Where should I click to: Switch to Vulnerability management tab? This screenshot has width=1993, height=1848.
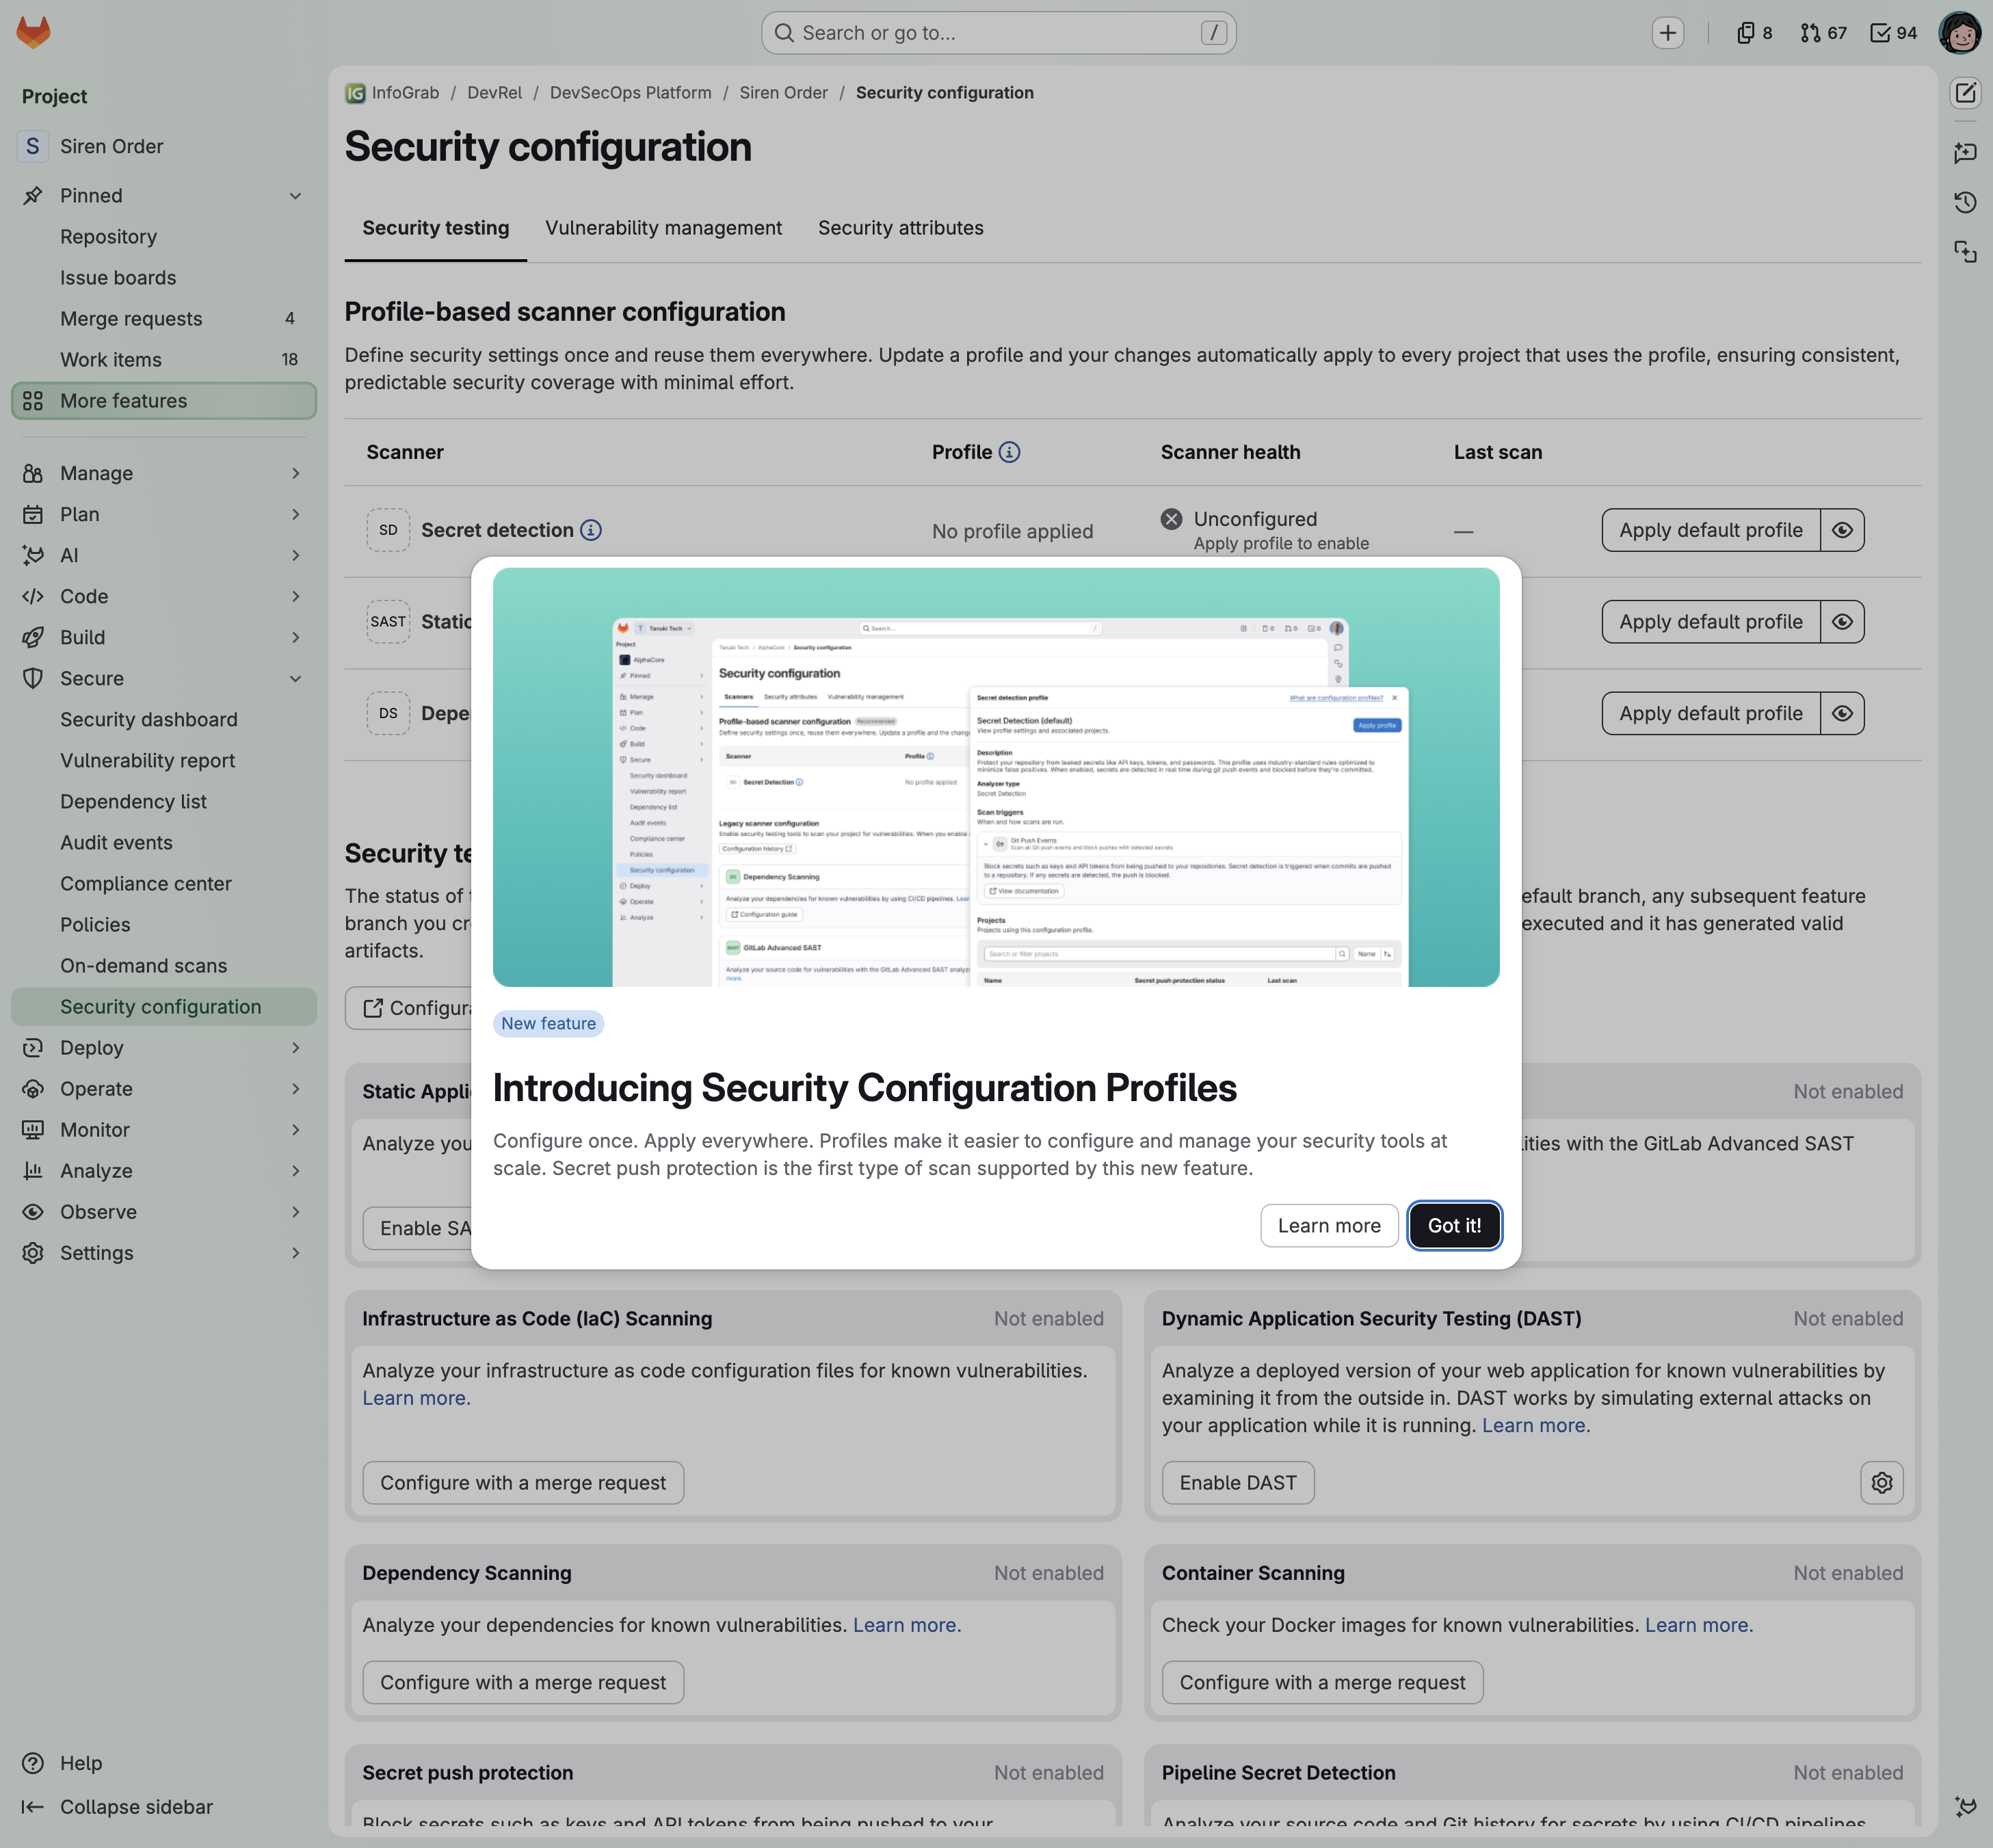click(663, 228)
